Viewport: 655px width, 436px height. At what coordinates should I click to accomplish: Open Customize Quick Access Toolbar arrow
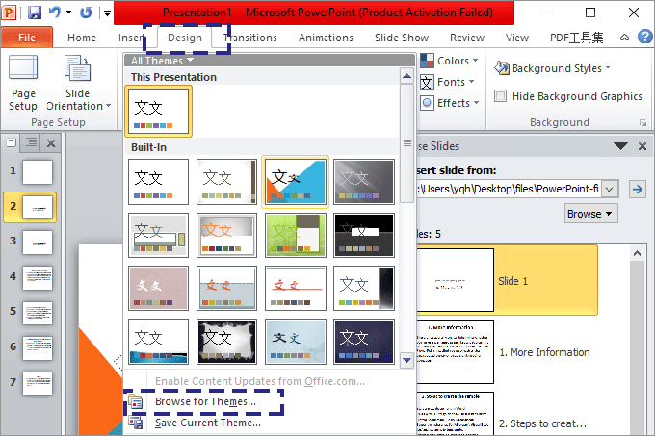(x=107, y=13)
